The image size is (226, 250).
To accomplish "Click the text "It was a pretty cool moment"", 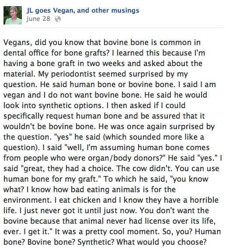I will [107, 232].
